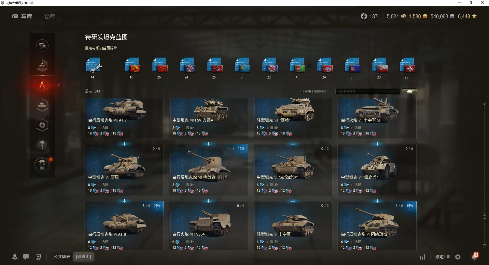489x265 pixels.
Task: Click the 挑战者 blueprint progress card
Action: 208,170
